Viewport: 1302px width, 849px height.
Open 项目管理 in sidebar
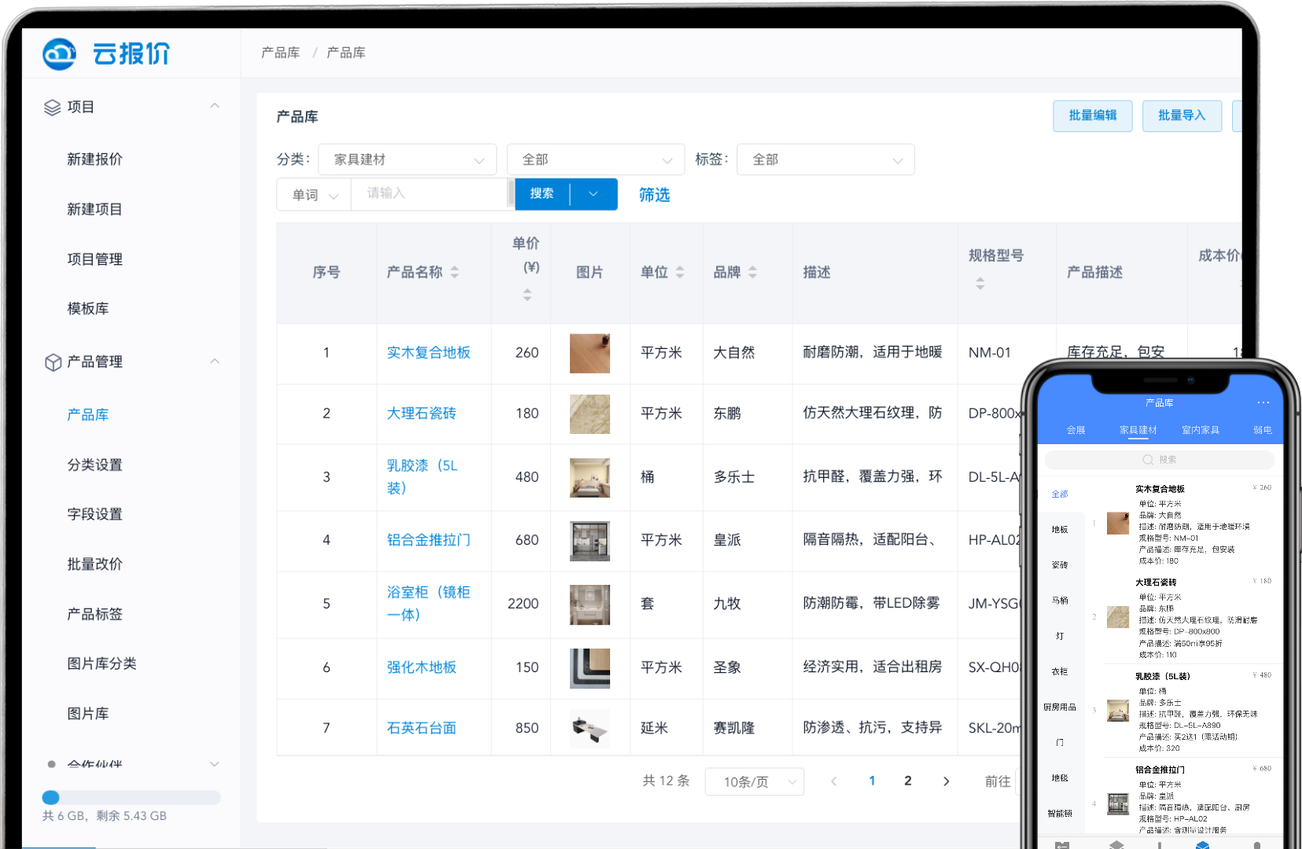click(95, 259)
